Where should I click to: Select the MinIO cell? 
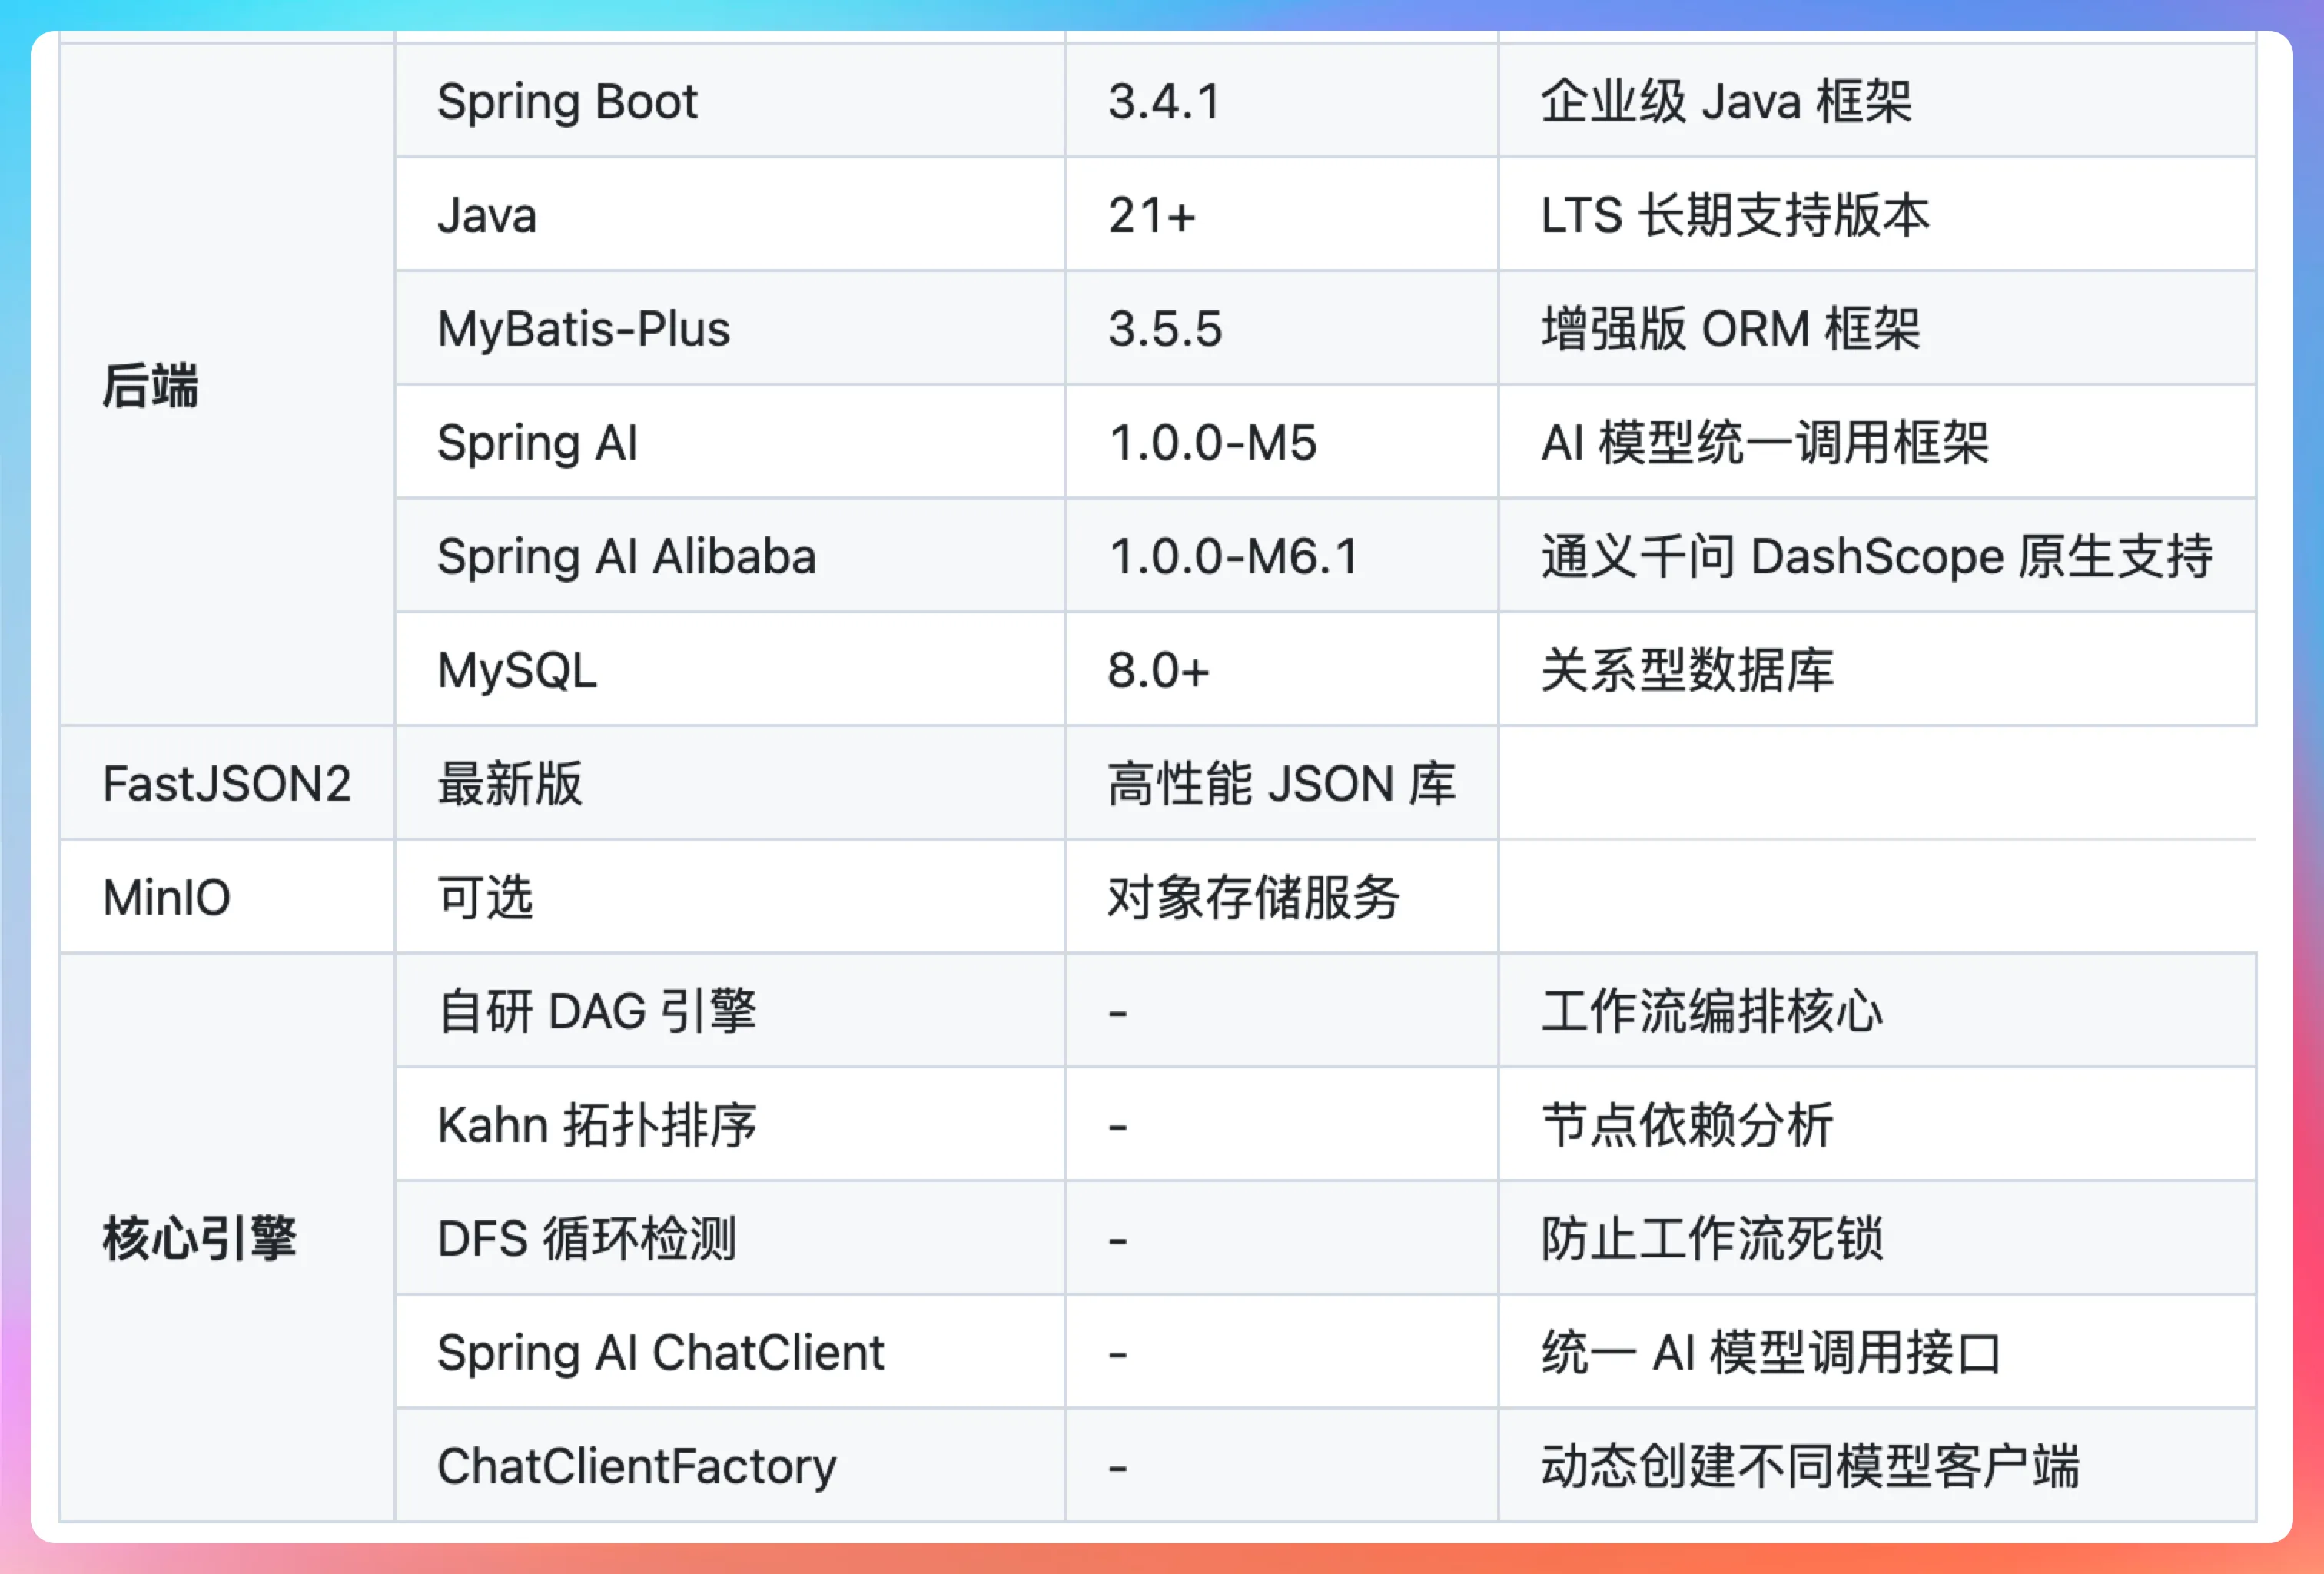click(x=167, y=898)
